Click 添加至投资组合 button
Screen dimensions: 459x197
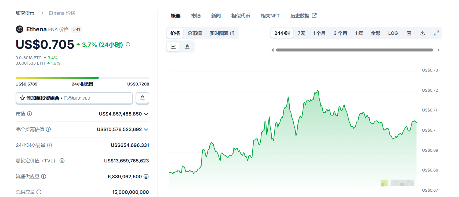[x=74, y=98]
